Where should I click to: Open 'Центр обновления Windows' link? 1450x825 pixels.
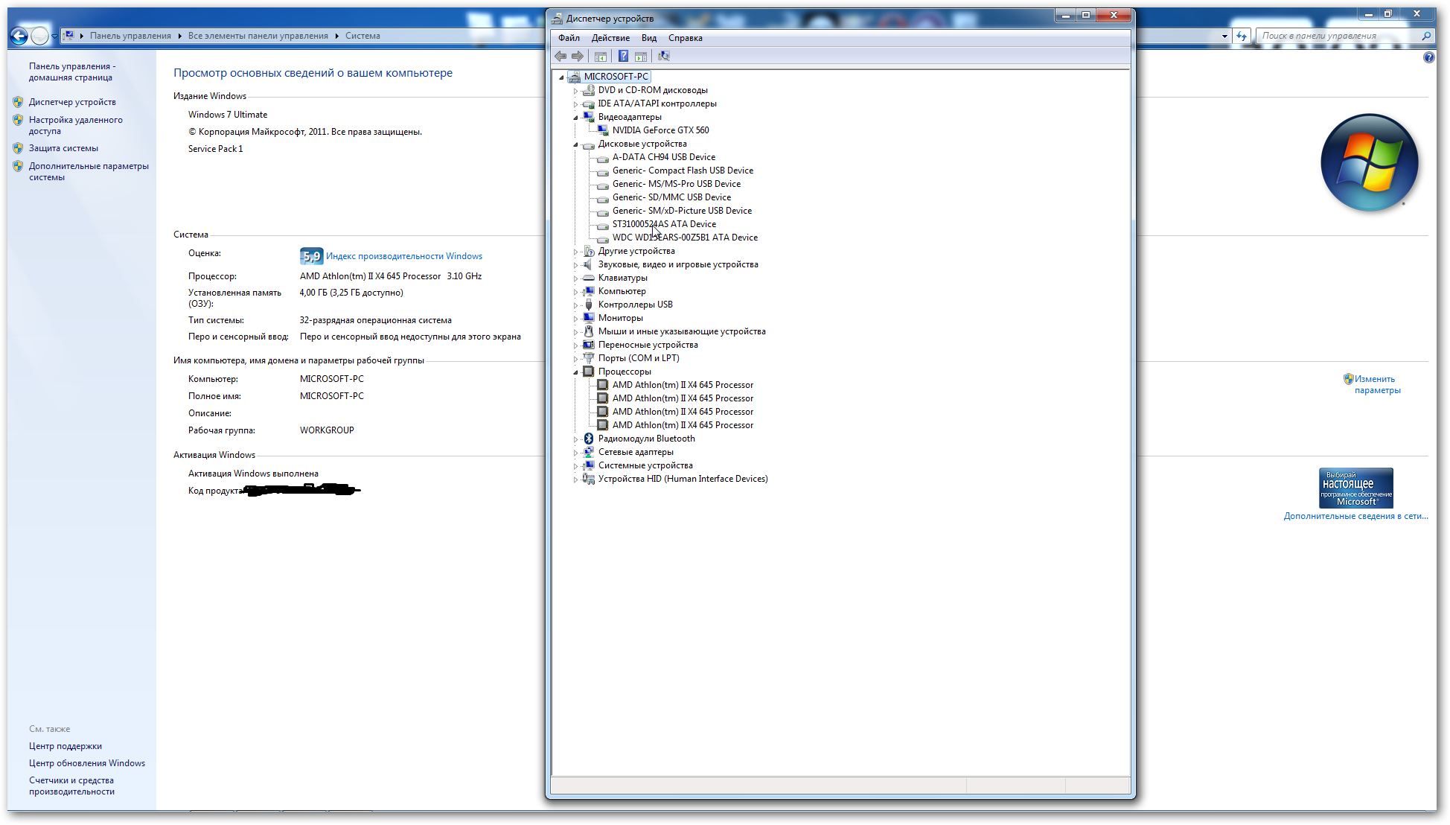(87, 763)
